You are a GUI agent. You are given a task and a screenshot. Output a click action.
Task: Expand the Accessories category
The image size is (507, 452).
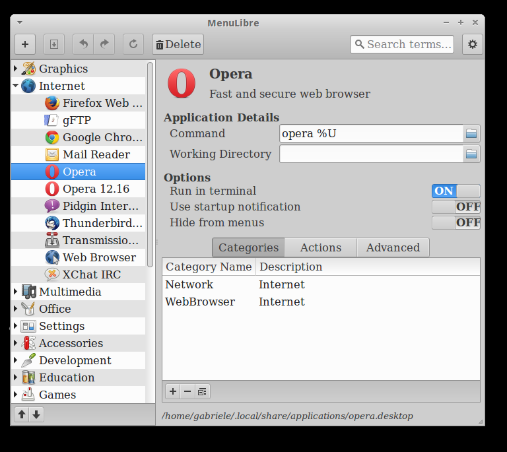(x=15, y=343)
